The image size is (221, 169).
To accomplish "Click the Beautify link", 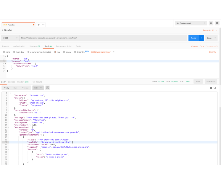I will click(212, 52).
